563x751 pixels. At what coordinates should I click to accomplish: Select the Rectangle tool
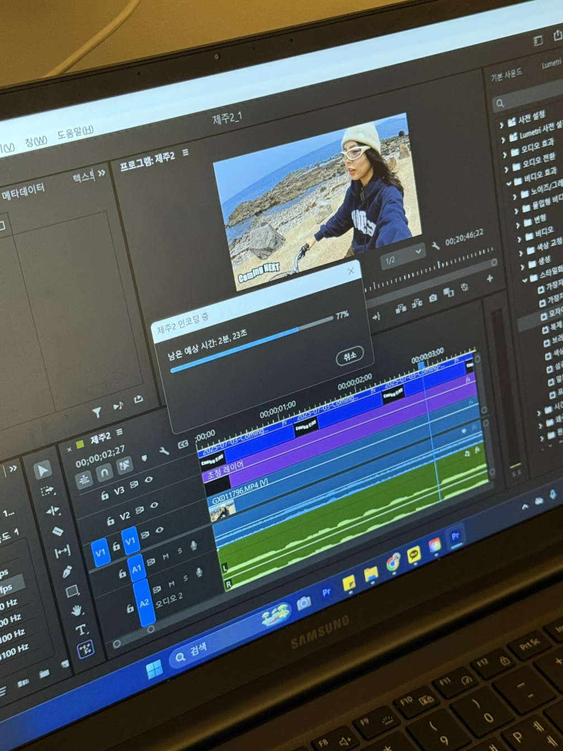pyautogui.click(x=72, y=591)
